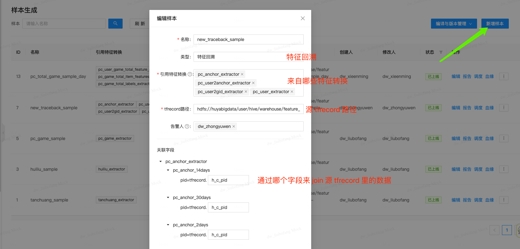Open 血缘 for the huiliu_sample row
Viewport: 520px width, 249px height.
490,169
